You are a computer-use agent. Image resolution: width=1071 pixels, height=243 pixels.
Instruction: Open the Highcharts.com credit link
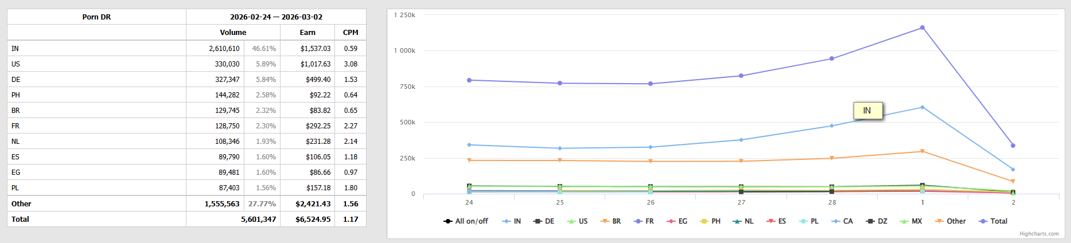click(x=1039, y=234)
